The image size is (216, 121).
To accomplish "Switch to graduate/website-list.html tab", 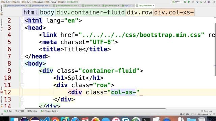I will click(x=66, y=6).
